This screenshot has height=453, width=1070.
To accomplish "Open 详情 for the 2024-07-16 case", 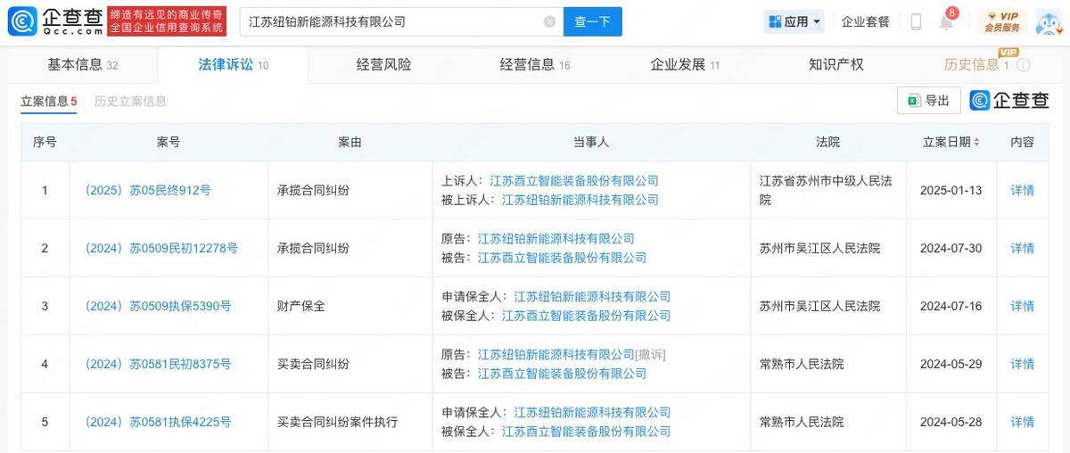I will [x=1022, y=306].
